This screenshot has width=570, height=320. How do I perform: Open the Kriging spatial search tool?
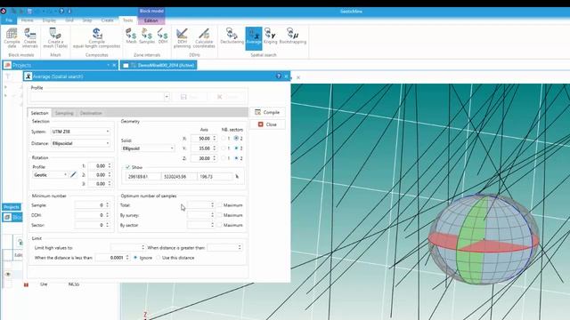[270, 36]
